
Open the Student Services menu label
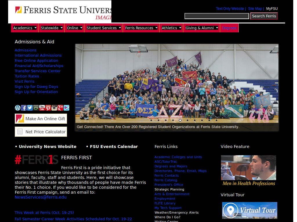point(102,28)
